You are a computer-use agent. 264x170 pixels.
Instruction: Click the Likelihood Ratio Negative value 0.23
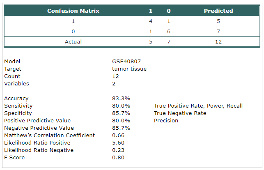point(118,150)
